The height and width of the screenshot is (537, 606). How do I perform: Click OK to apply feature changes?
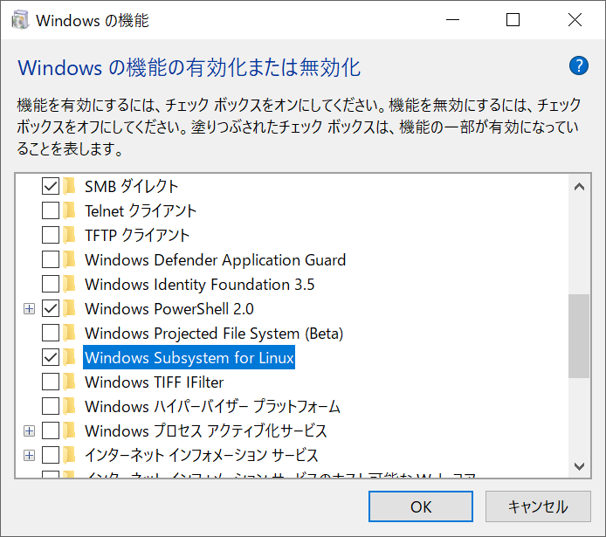coord(421,506)
